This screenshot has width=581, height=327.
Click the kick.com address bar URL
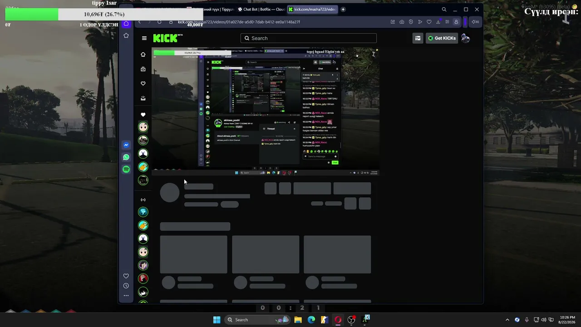click(x=239, y=22)
